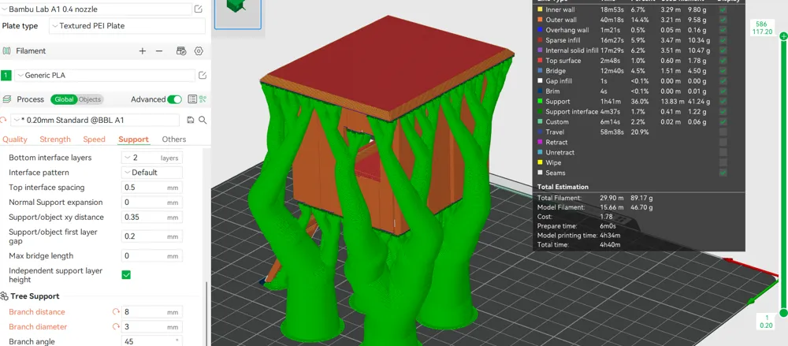Save the 0.20mm Standard process preset
Viewport: 788px width, 346px height.
pos(191,121)
